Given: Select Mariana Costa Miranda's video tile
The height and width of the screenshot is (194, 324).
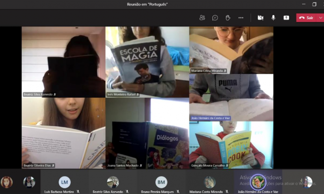Looking at the screenshot, I should 231,50.
